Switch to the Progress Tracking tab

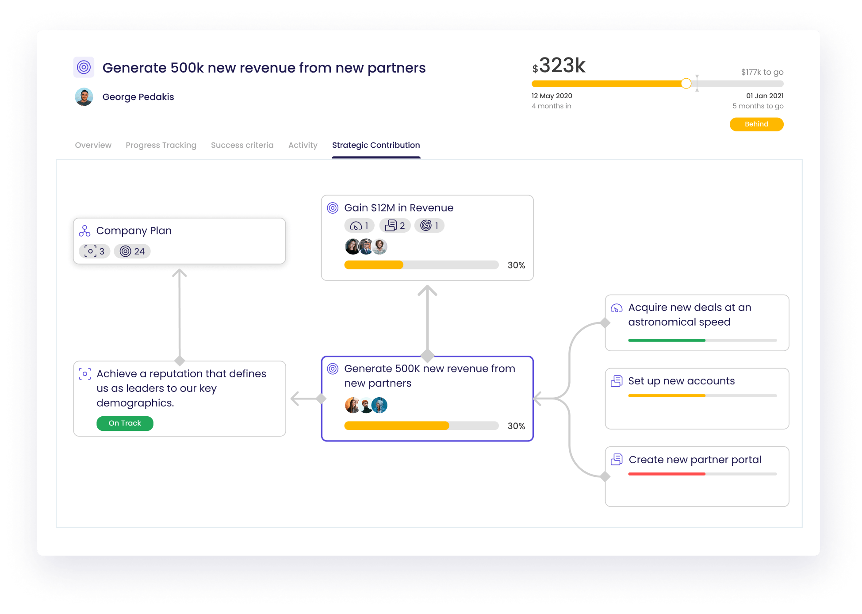point(161,145)
